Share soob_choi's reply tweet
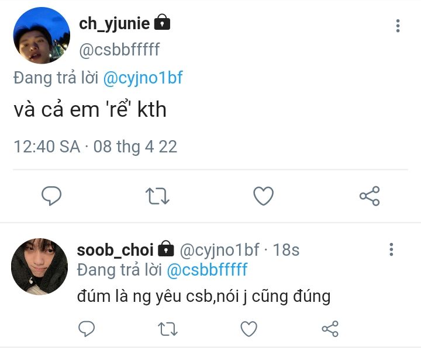This screenshot has height=348, width=421. tap(330, 329)
